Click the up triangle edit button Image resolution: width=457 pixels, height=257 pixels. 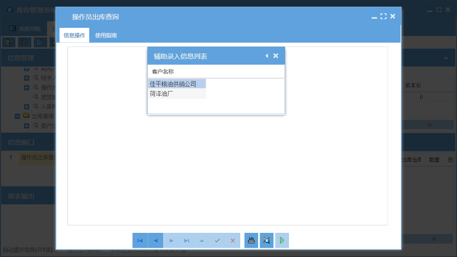pyautogui.click(x=202, y=240)
